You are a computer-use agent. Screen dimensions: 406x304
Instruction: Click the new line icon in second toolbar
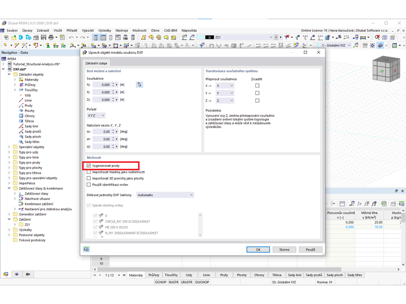click(x=17, y=45)
